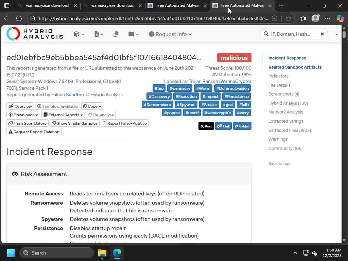Viewport: 348px width, 261px height.
Task: Switch to first wannacry.exe download tab
Action: 47,5
